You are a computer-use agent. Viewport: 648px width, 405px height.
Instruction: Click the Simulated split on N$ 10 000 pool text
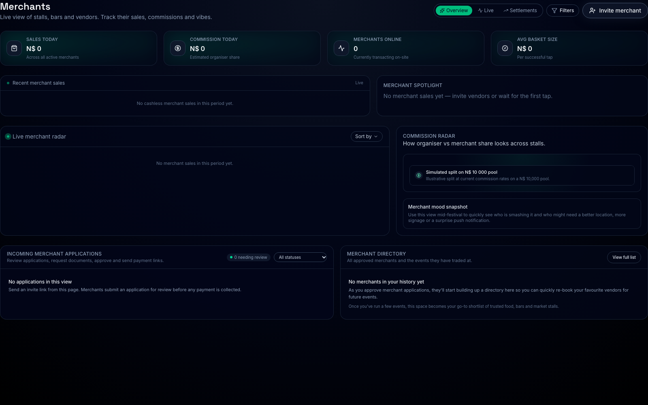461,172
